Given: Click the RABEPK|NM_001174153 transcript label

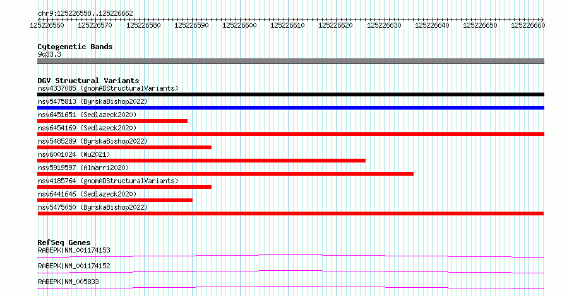Looking at the screenshot, I should pyautogui.click(x=74, y=250).
